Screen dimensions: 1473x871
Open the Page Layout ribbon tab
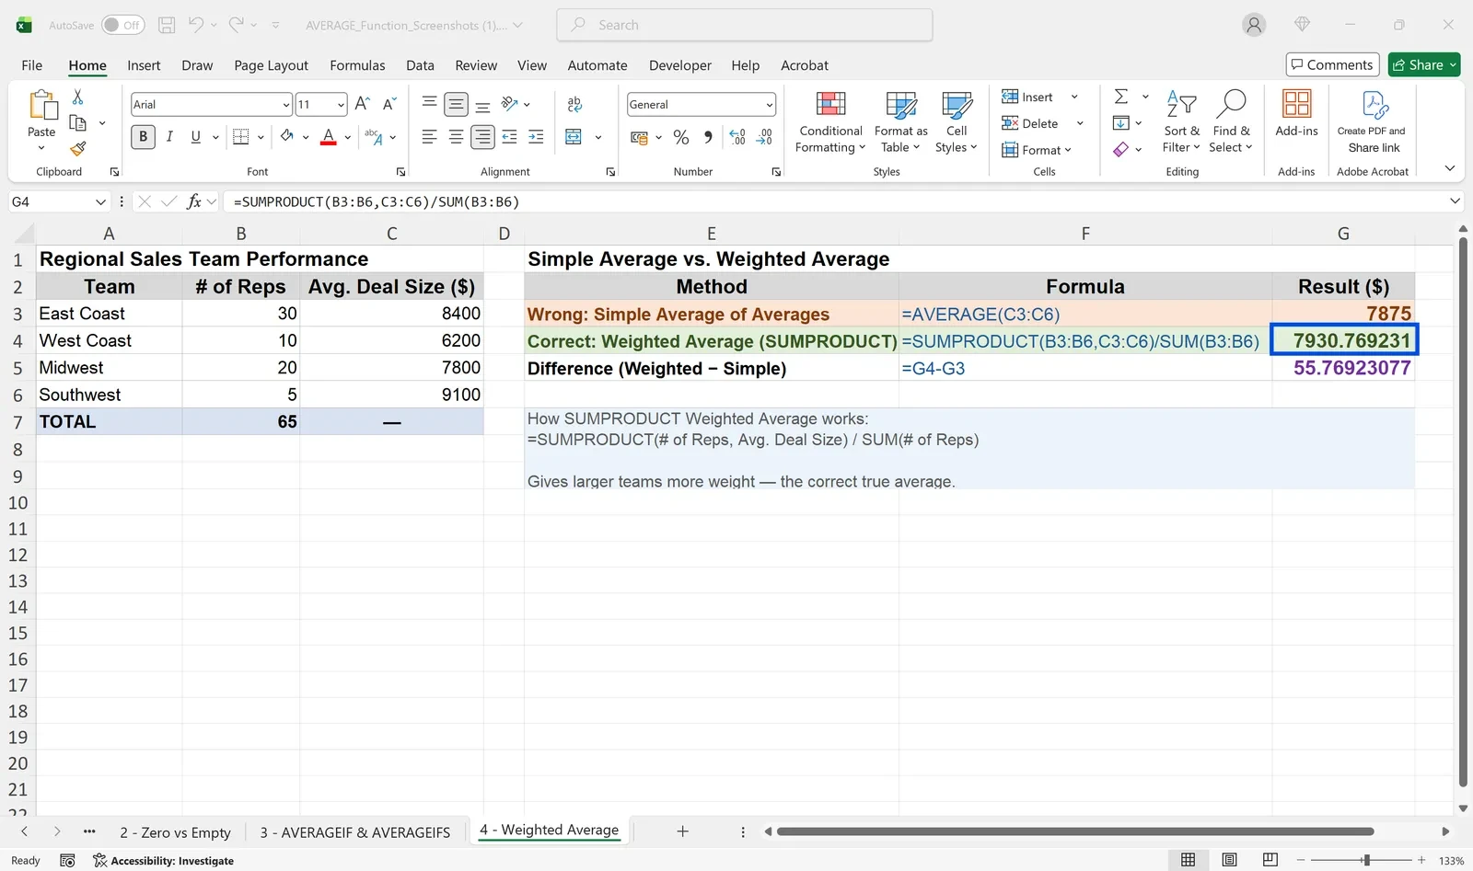tap(271, 65)
